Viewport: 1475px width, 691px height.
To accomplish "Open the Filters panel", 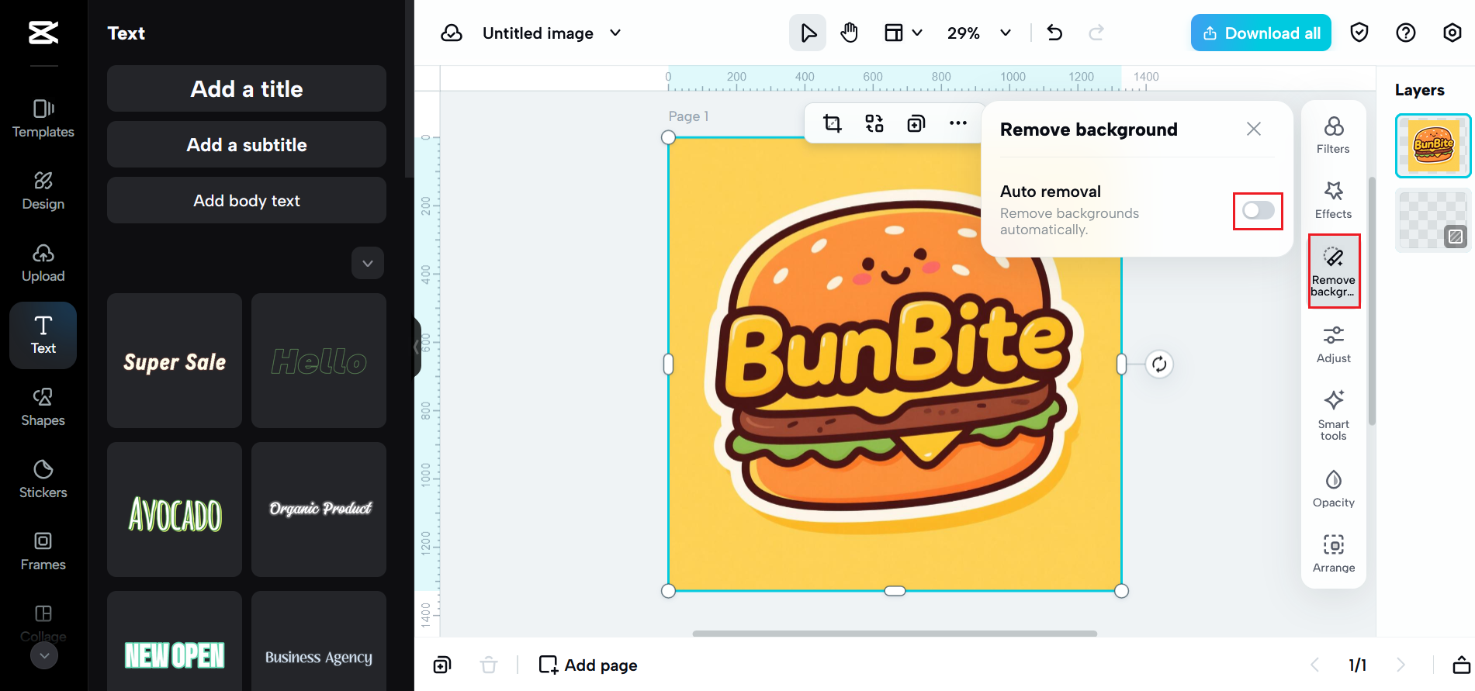I will 1333,135.
